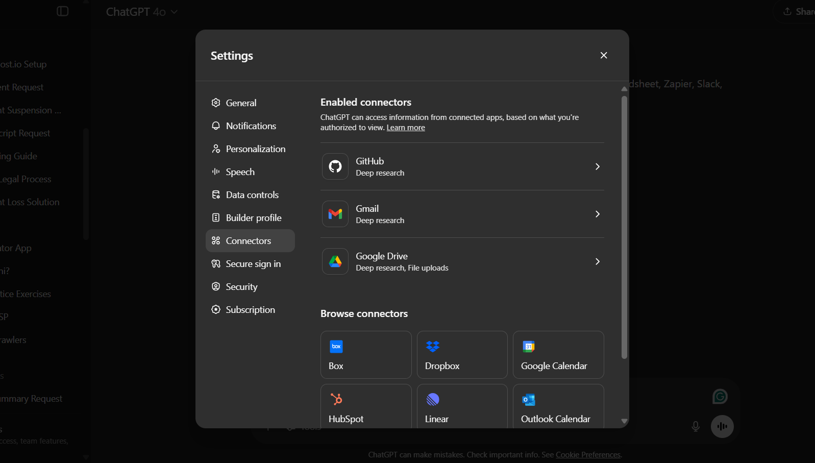
Task: Click the Box logo icon
Action: (336, 347)
